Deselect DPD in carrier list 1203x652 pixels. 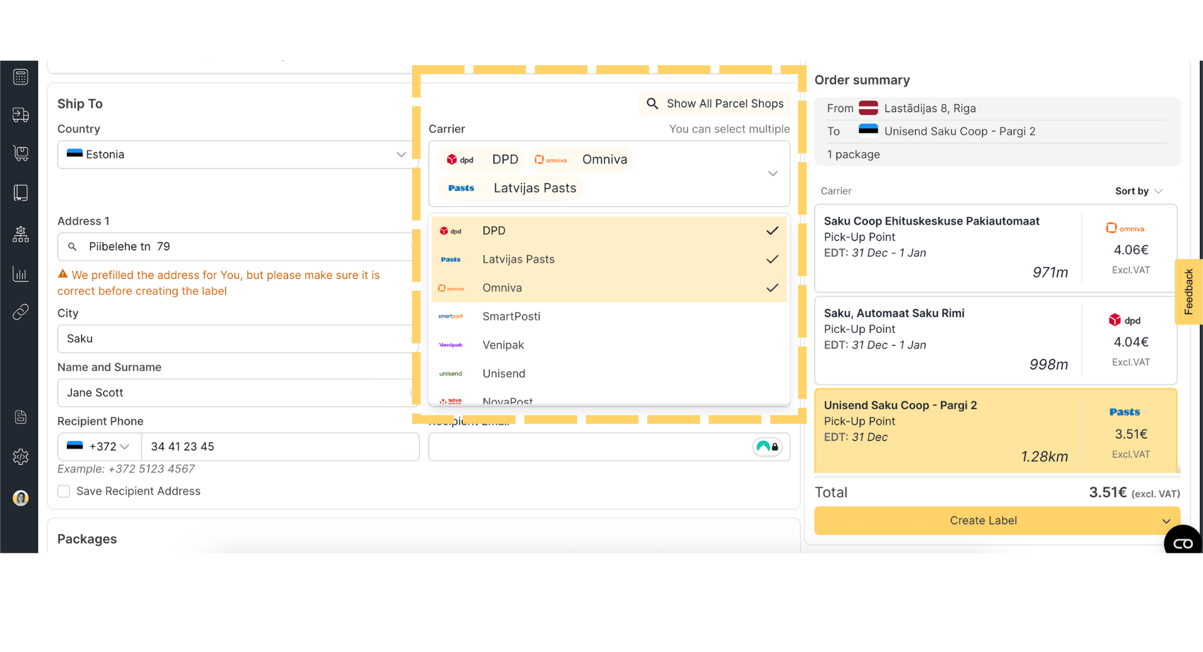(x=608, y=231)
